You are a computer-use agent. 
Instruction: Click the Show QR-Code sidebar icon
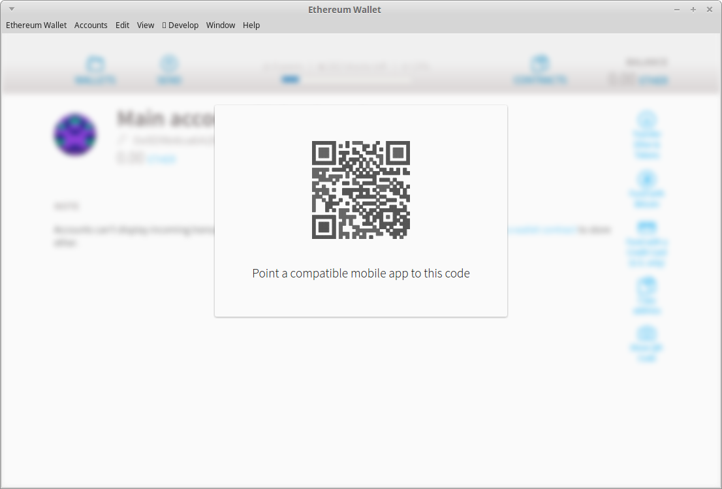[x=646, y=334]
